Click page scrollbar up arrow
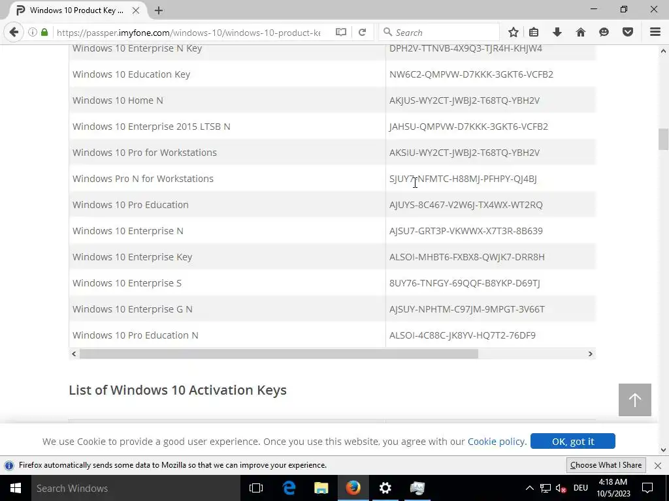This screenshot has width=669, height=501. pos(663,51)
